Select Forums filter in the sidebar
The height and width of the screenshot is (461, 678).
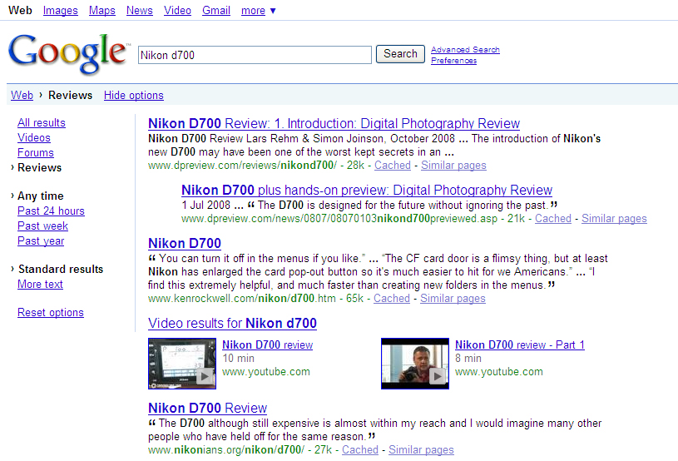tap(36, 153)
